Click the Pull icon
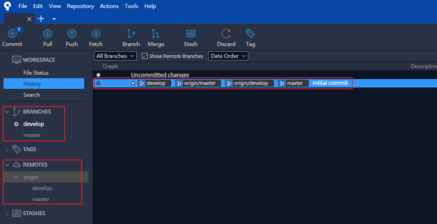The width and height of the screenshot is (437, 224). (x=48, y=34)
